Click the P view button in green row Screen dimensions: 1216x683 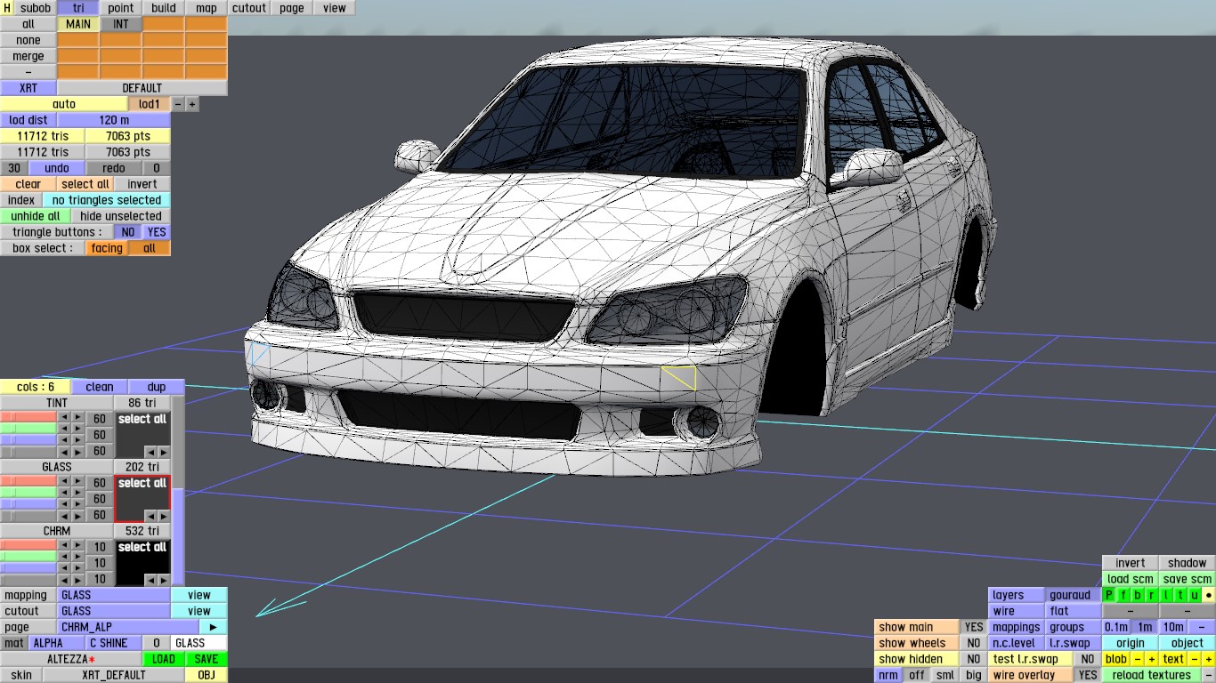1109,595
